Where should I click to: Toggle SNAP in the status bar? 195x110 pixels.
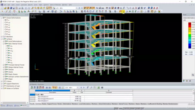coord(116,108)
